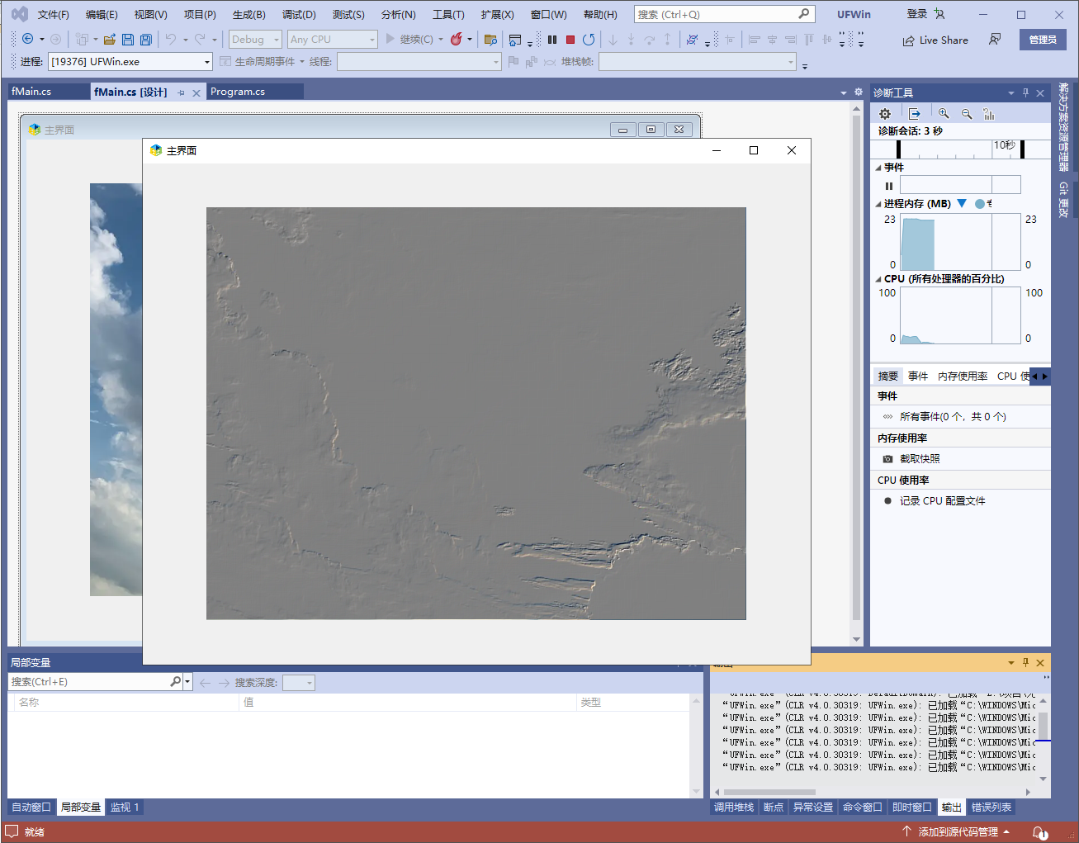Select the 调用堆栈 tab
This screenshot has width=1079, height=843.
[734, 807]
